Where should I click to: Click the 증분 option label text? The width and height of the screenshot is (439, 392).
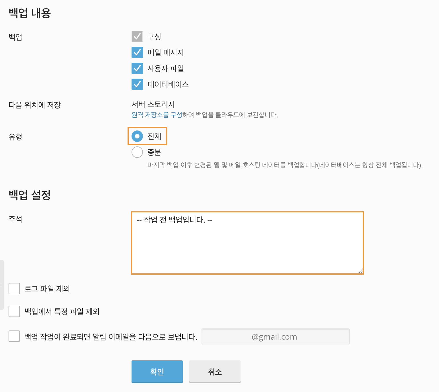(x=154, y=152)
